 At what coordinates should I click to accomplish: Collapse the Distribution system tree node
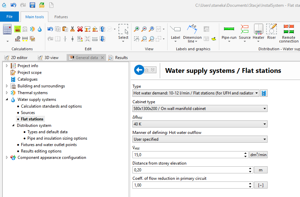tap(13, 125)
